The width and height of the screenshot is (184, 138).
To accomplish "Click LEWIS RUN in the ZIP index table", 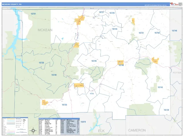I will (70, 124).
